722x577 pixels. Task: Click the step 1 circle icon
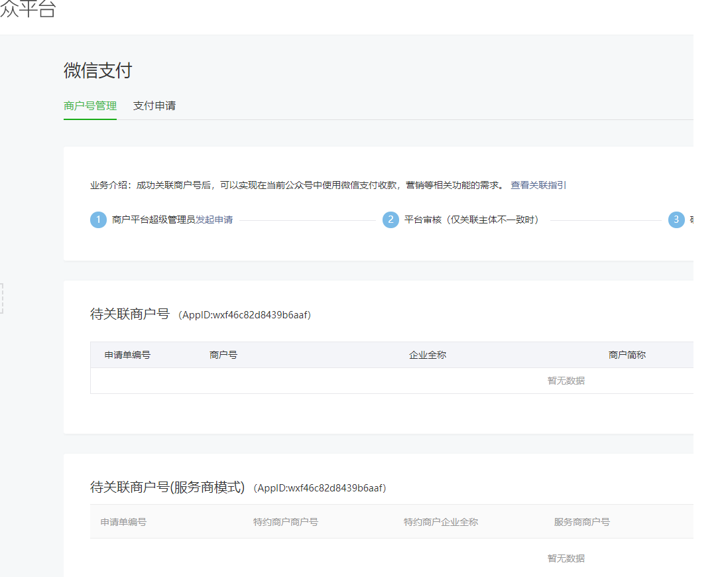click(98, 220)
